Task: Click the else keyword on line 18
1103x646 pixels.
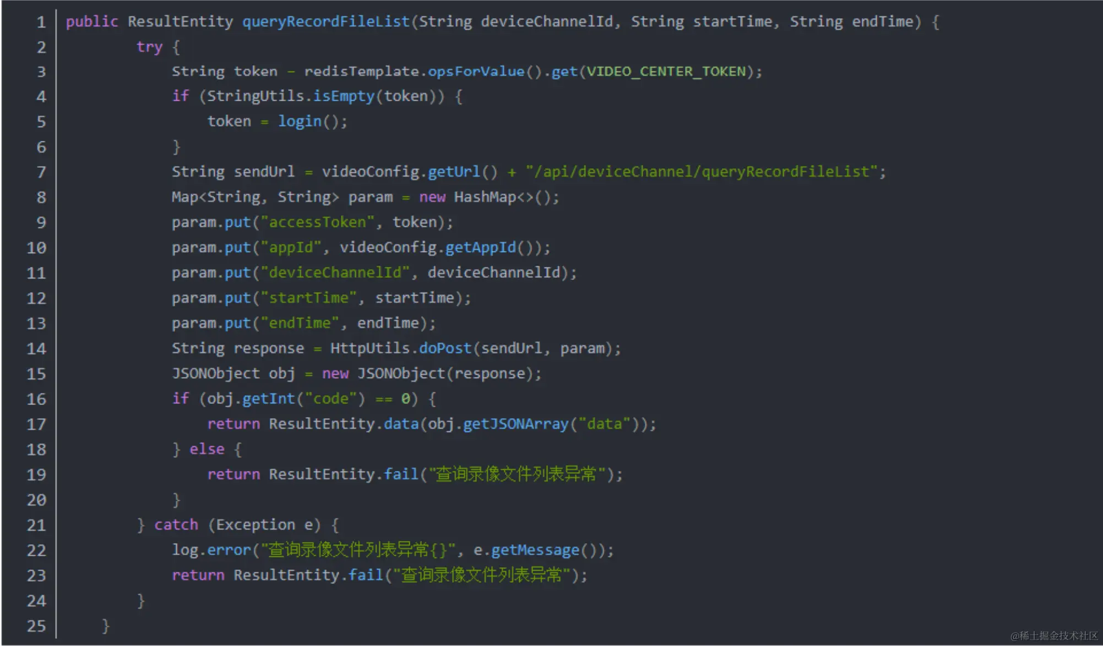Action: pos(207,450)
